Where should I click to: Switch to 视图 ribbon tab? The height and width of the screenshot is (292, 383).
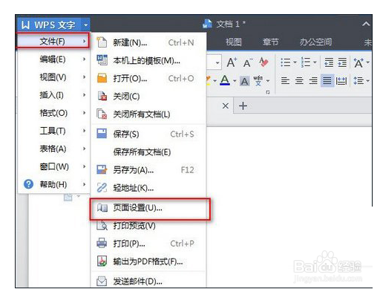click(233, 42)
